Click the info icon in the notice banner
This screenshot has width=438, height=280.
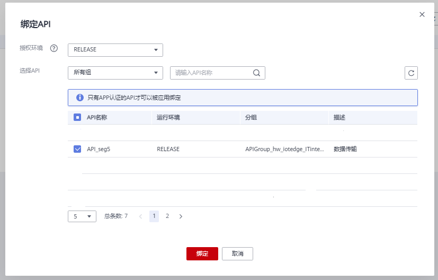pyautogui.click(x=80, y=98)
